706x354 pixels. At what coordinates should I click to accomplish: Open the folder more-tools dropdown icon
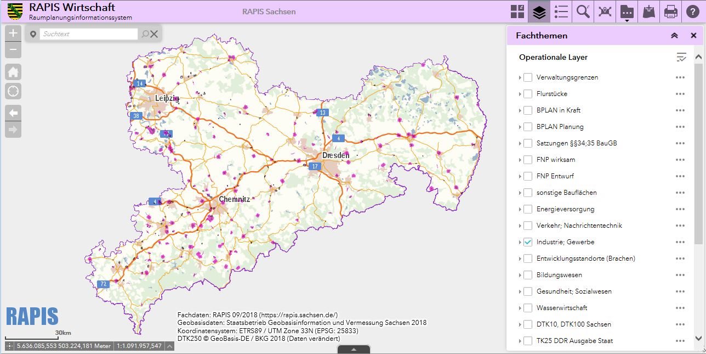627,12
